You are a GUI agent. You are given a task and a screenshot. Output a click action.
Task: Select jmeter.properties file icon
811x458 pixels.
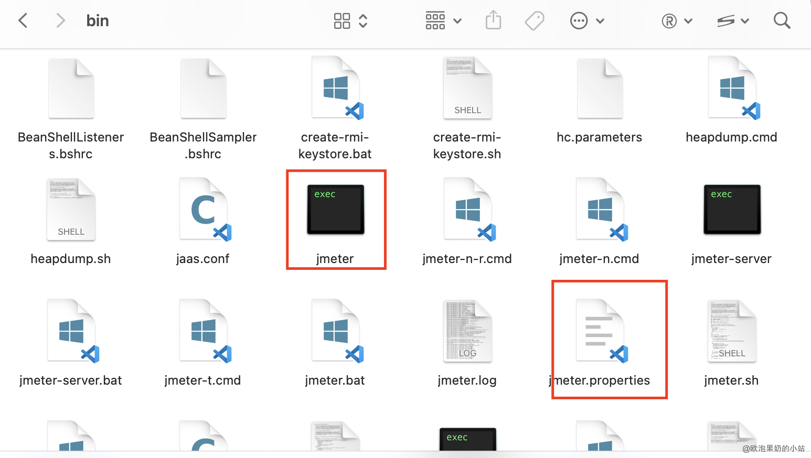tap(602, 331)
